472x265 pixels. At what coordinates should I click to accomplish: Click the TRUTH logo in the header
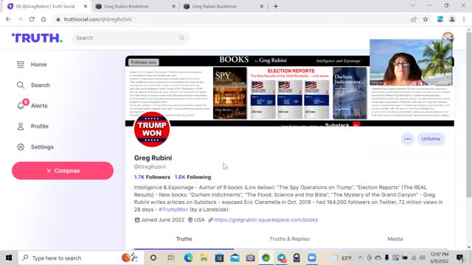click(x=37, y=38)
